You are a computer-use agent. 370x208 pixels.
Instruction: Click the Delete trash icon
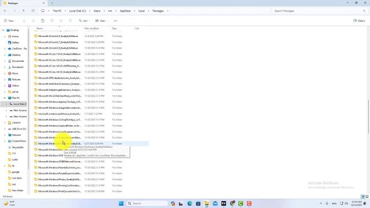71,21
